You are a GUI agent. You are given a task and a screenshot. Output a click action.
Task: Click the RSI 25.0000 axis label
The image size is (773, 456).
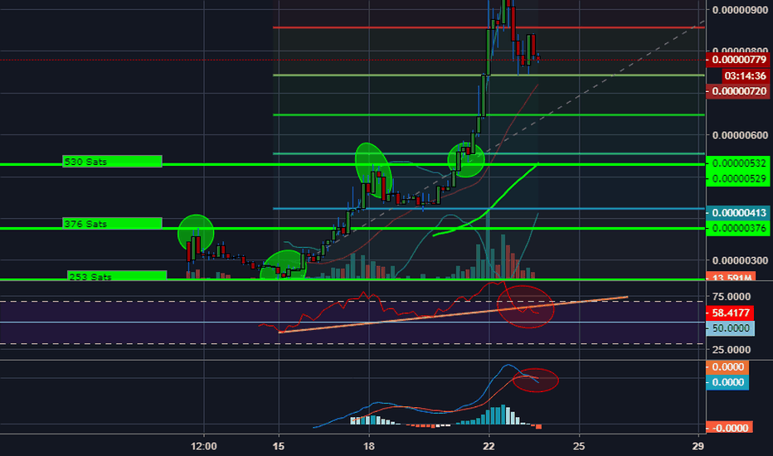click(x=731, y=350)
